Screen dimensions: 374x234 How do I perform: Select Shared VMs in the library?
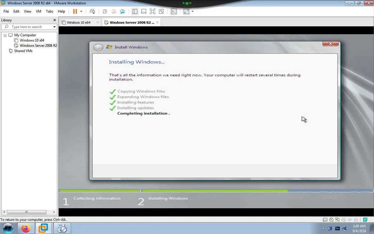tap(23, 51)
